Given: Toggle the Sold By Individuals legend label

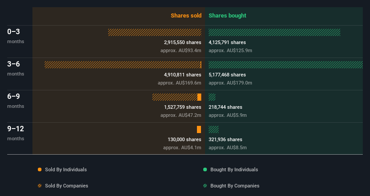Looking at the screenshot, I should [66, 169].
